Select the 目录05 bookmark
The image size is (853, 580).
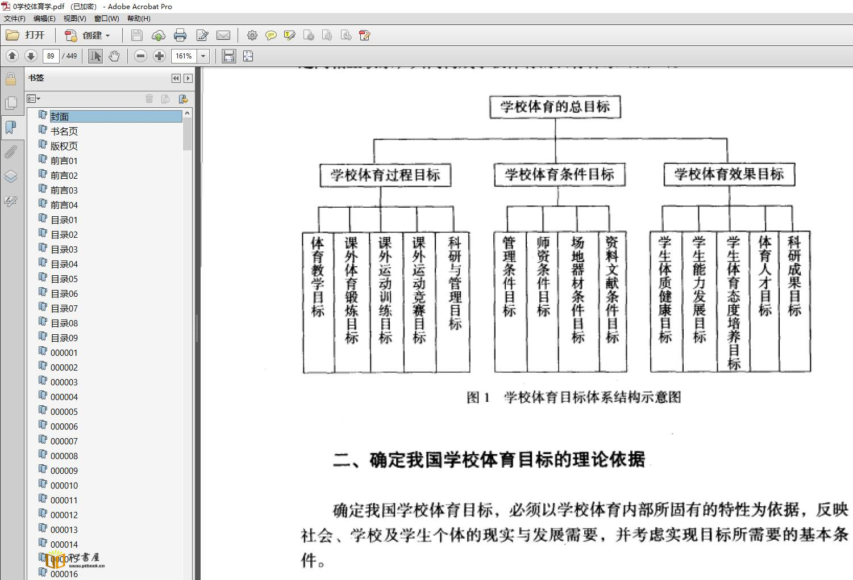(64, 279)
